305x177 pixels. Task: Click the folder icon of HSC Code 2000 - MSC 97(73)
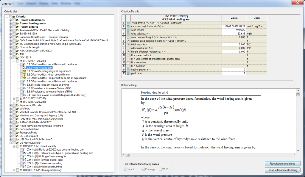click(x=17, y=51)
